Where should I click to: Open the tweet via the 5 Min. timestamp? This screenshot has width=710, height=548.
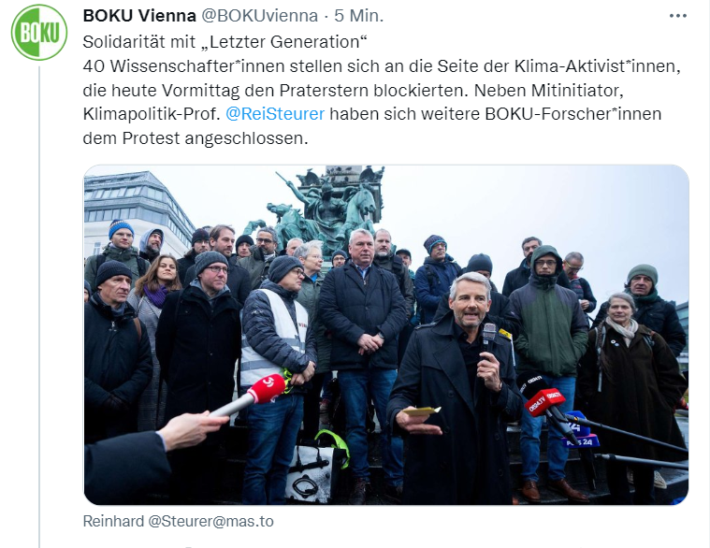tap(358, 16)
